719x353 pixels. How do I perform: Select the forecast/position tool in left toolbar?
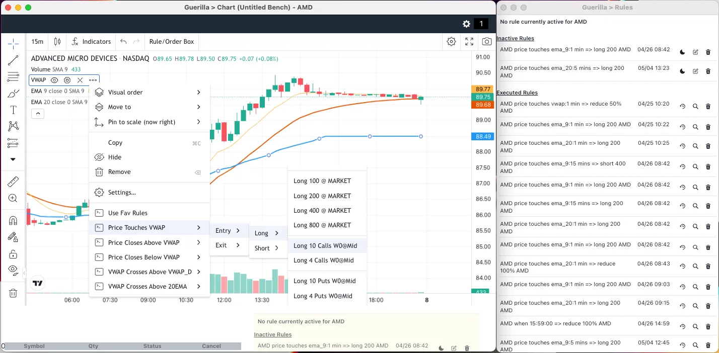tap(13, 143)
